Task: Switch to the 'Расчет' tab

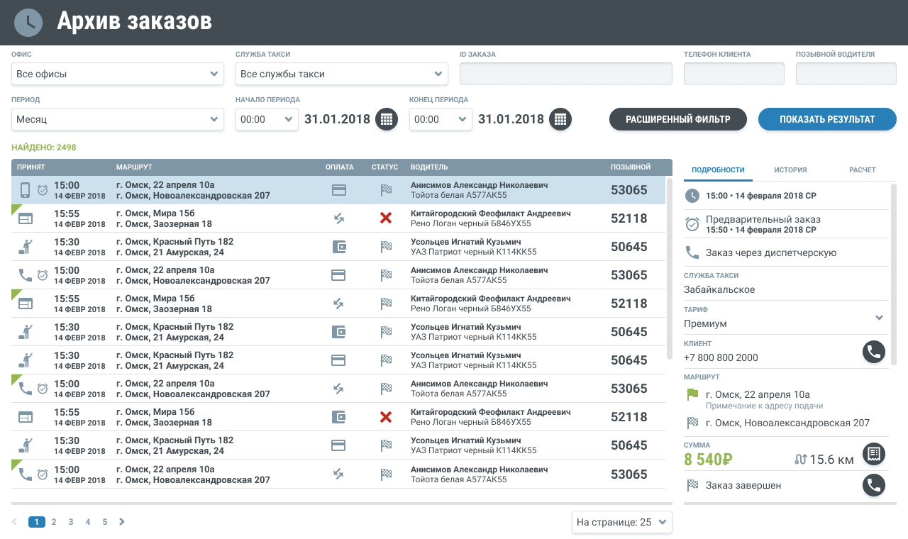Action: click(862, 170)
